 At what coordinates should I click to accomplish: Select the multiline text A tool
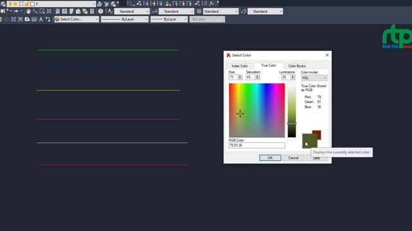pyautogui.click(x=41, y=19)
